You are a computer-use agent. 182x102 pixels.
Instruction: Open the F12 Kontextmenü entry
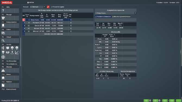point(10,89)
